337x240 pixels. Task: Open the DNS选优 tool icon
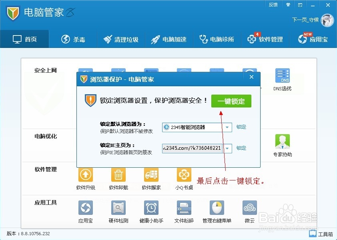(x=283, y=75)
